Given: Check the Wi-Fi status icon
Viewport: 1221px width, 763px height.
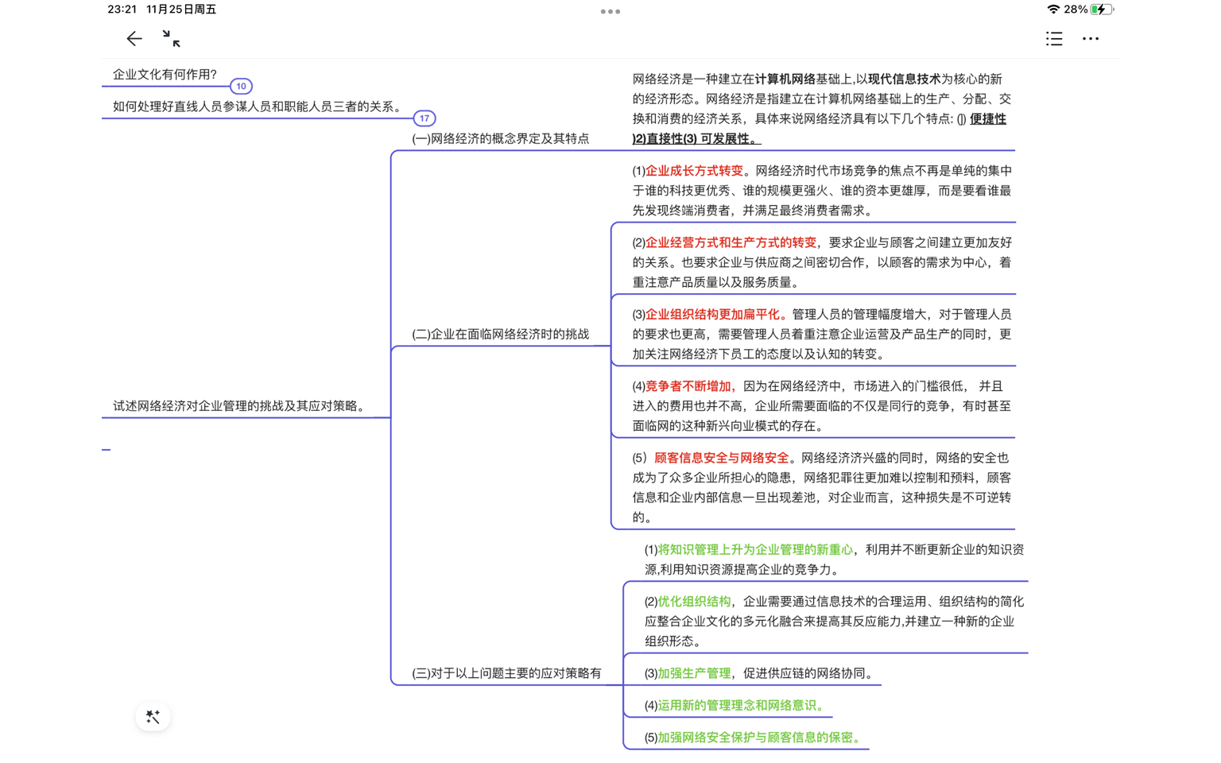Looking at the screenshot, I should pyautogui.click(x=1053, y=10).
